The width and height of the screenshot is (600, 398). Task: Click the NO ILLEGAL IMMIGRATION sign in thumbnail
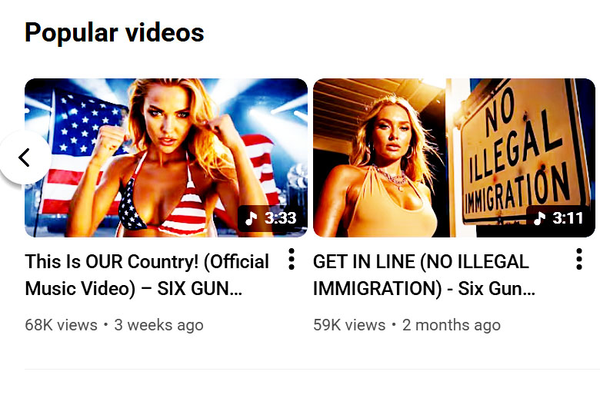coord(525,153)
